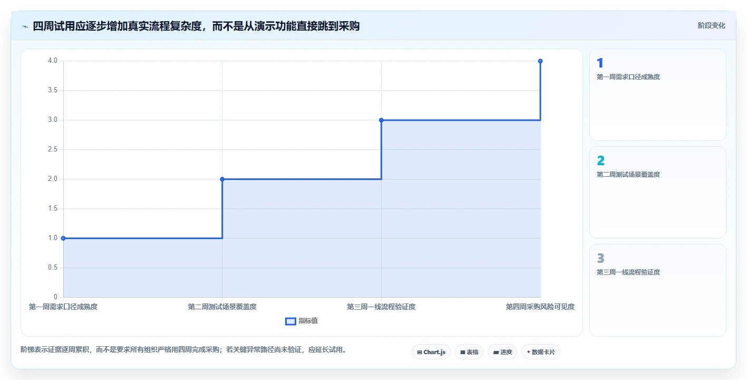Select the 表格 chip
Viewport: 747px width, 380px height.
469,352
